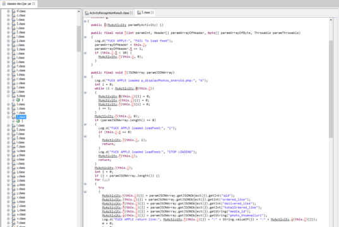This screenshot has height=227, width=339.
Task: Switch to the ActivityRecognitionResult.class tab
Action: click(x=109, y=13)
